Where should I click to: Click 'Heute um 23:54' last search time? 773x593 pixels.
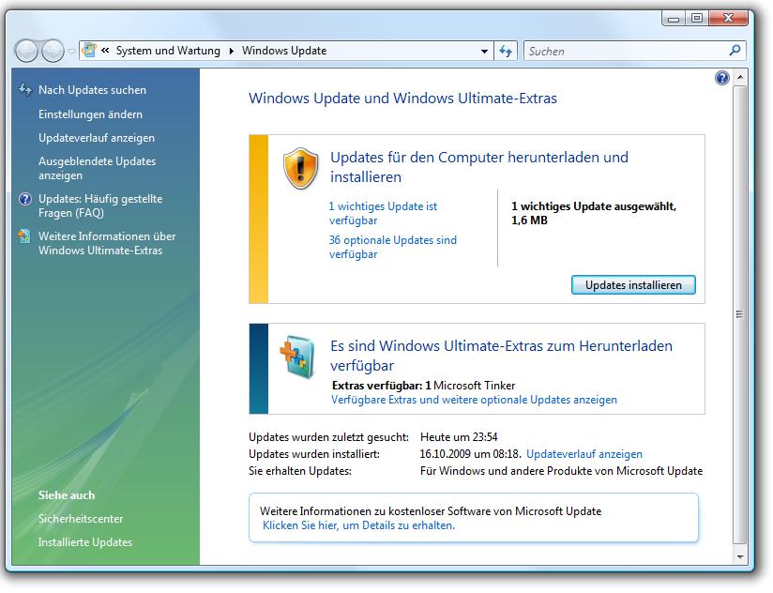coord(459,436)
